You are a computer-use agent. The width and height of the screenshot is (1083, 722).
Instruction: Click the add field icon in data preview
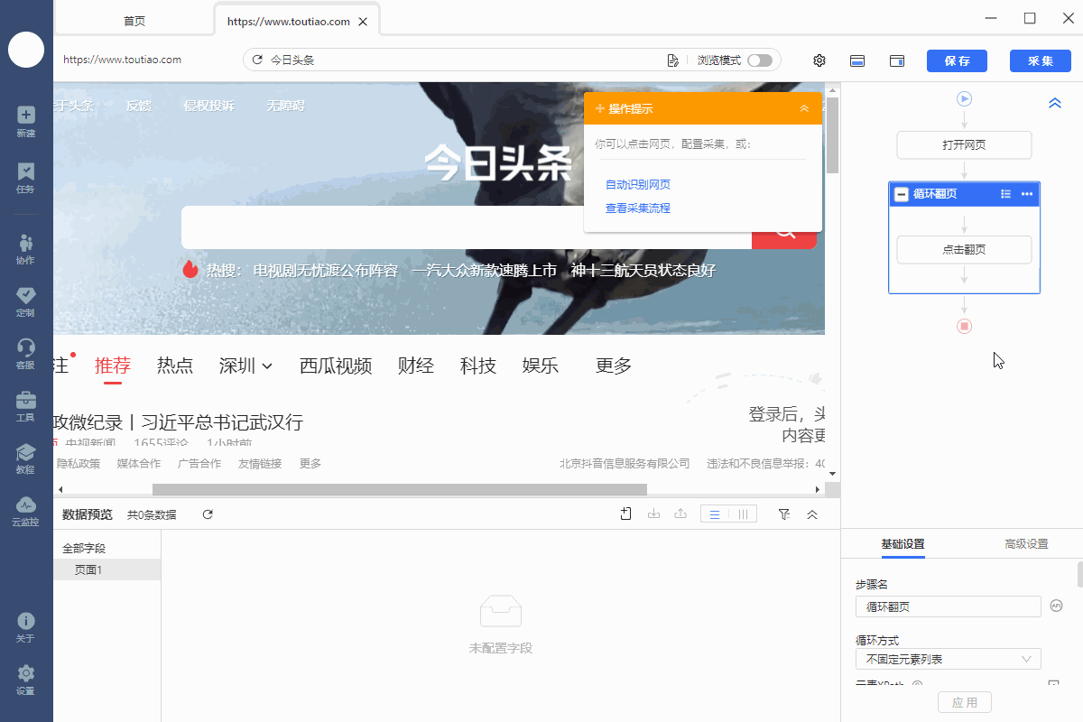click(x=626, y=514)
